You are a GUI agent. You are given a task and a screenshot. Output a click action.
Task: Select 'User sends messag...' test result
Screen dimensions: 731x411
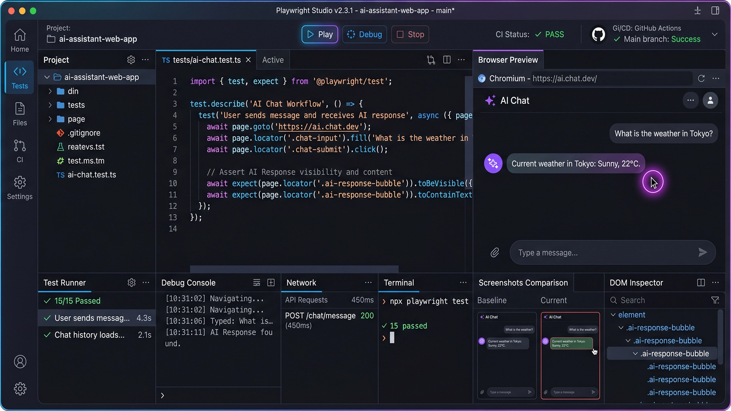click(97, 318)
